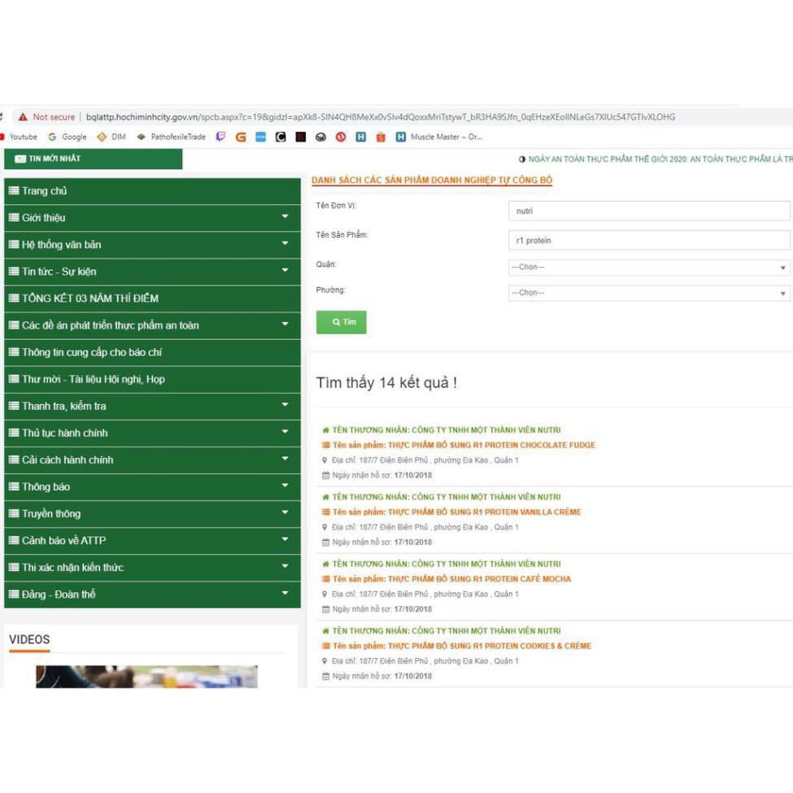Expand the Cảnh báo về ATTP submenu
This screenshot has width=793, height=793.
285,539
